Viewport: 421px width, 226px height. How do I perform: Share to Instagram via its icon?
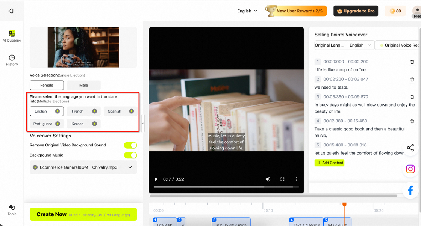pos(410,169)
